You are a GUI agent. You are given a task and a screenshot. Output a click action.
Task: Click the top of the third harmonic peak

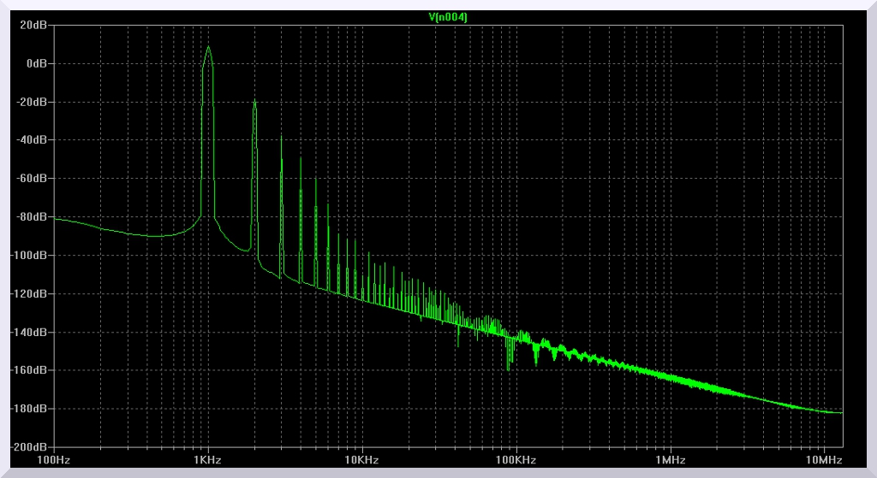[x=281, y=136]
